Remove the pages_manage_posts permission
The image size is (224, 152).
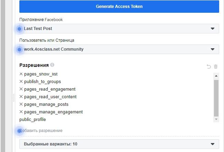[21, 104]
